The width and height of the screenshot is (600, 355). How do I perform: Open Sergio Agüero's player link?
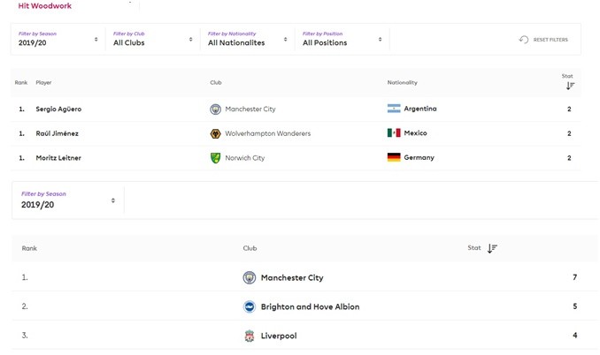tap(58, 109)
